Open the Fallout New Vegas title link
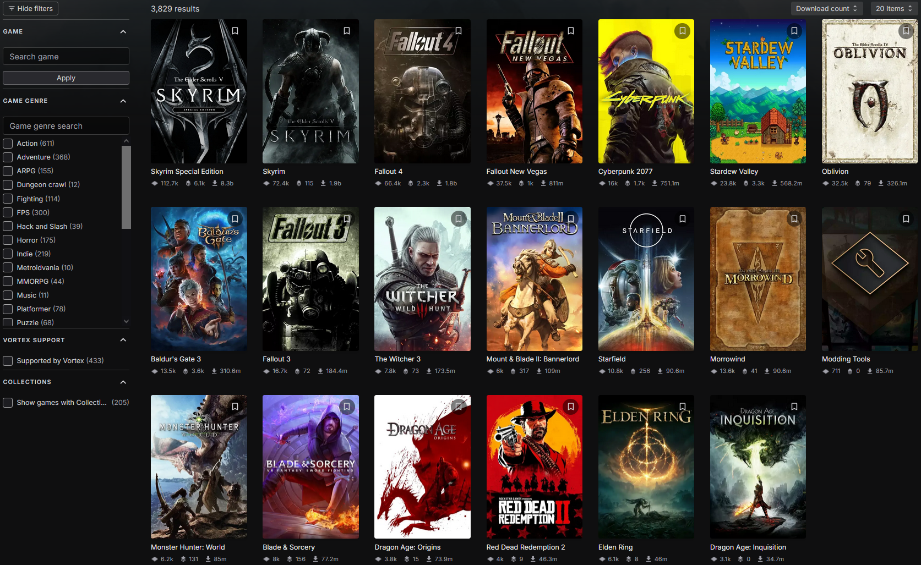Viewport: 921px width, 565px height. coord(516,172)
